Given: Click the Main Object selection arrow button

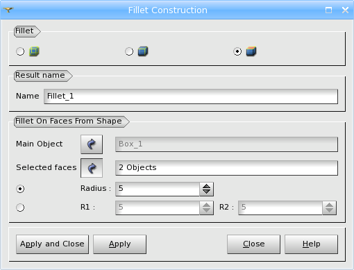Looking at the screenshot, I should click(92, 144).
